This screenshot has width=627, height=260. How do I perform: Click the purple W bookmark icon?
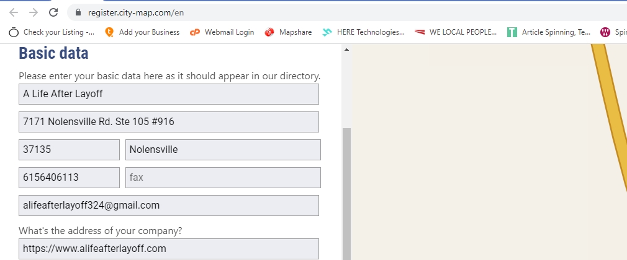tap(605, 32)
